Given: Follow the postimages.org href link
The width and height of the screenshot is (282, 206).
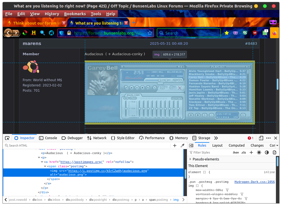Looking at the screenshot, I should [82, 162].
